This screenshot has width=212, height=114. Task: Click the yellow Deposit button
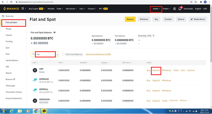[130, 19]
